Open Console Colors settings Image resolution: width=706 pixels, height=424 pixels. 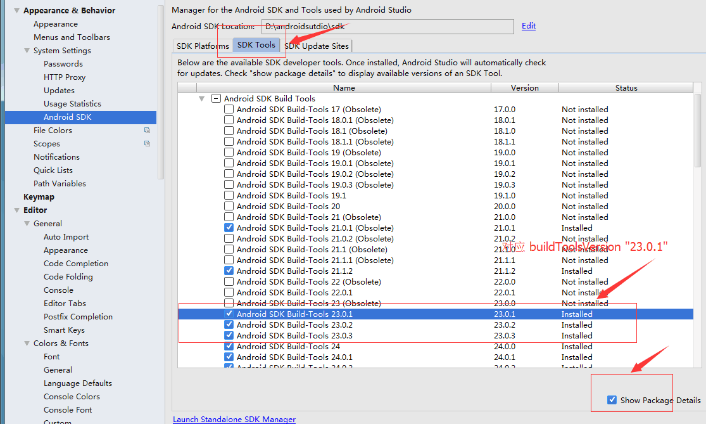coord(72,397)
